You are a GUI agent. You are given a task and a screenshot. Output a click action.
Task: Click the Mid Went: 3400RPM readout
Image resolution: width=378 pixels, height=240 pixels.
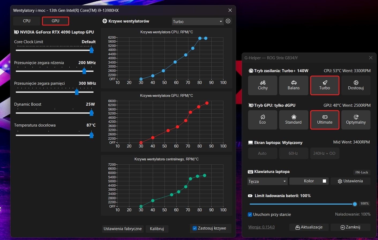coord(351,142)
